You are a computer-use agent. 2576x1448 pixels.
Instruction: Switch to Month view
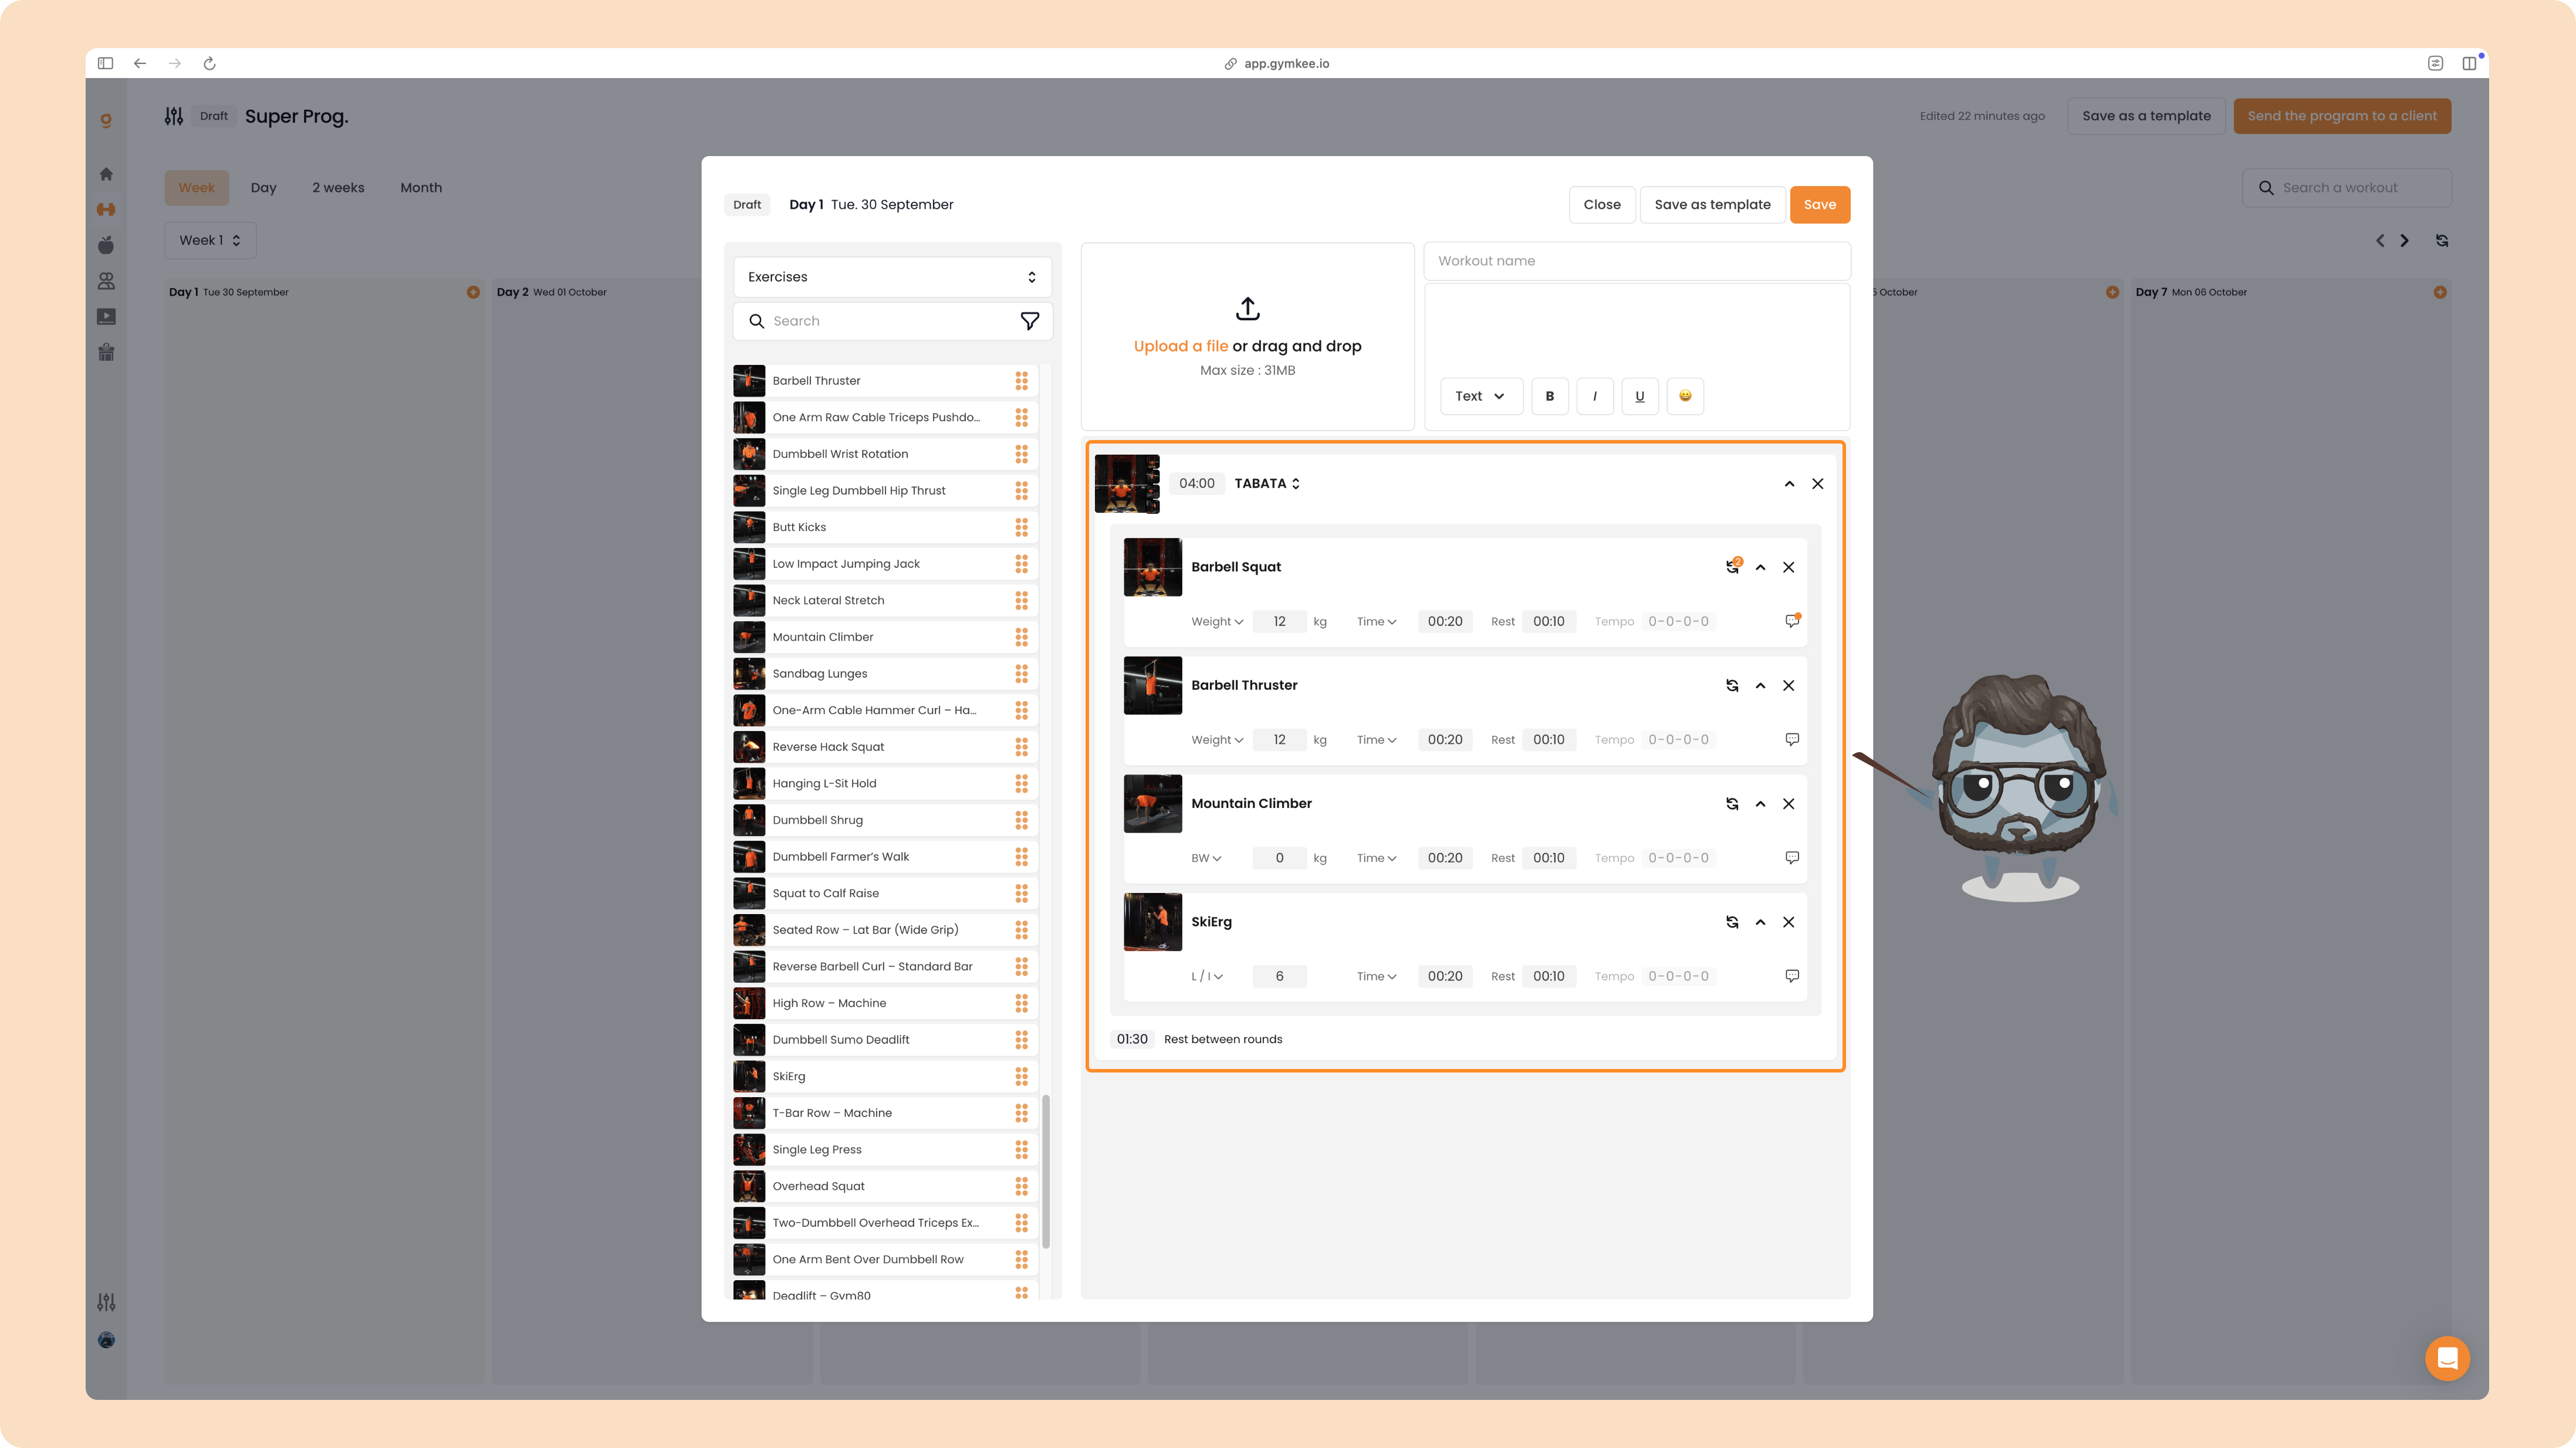coord(421,188)
